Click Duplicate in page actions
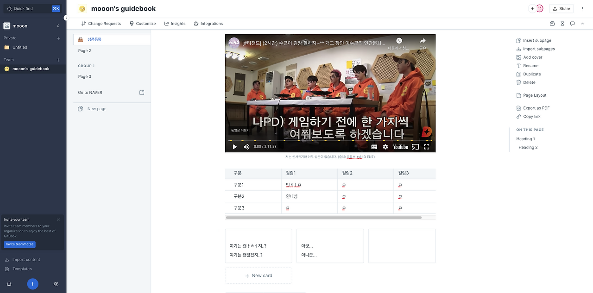 click(x=529, y=74)
